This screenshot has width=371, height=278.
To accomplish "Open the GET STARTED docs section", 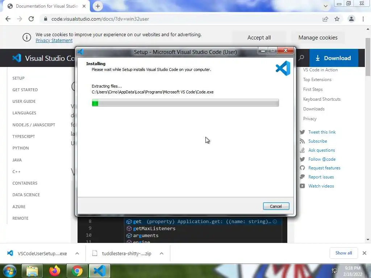I will (x=25, y=90).
